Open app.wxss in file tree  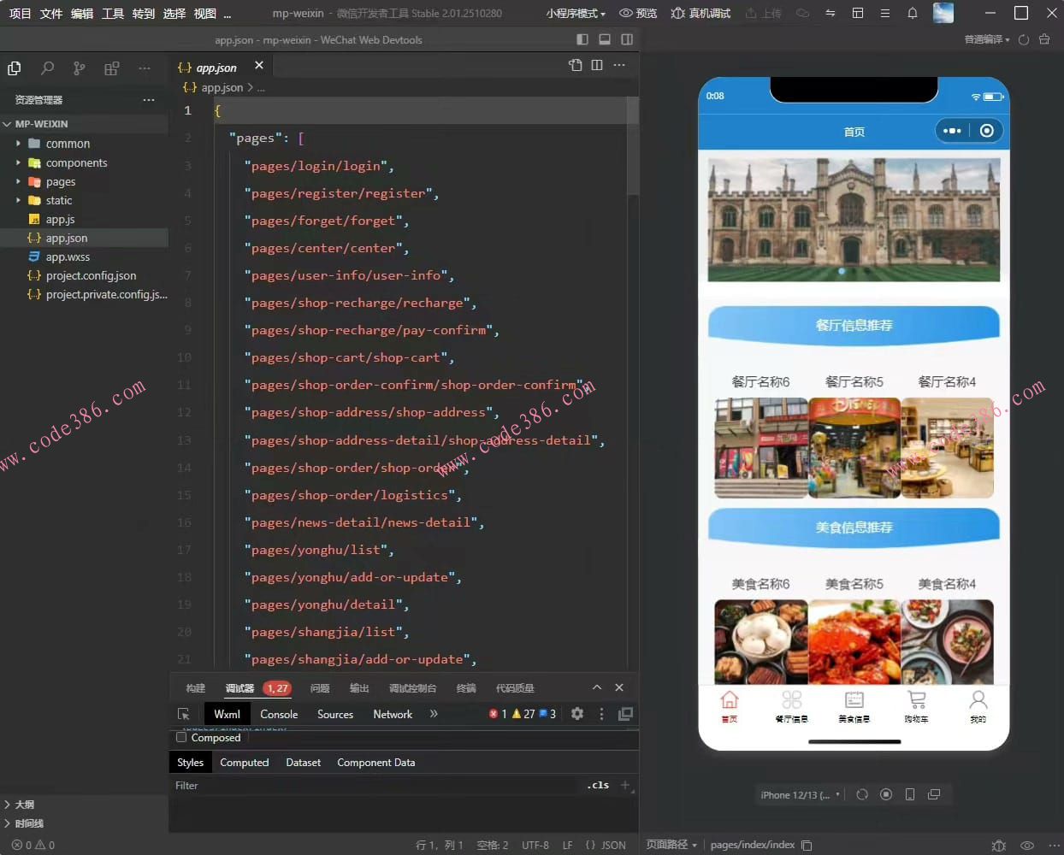coord(68,256)
